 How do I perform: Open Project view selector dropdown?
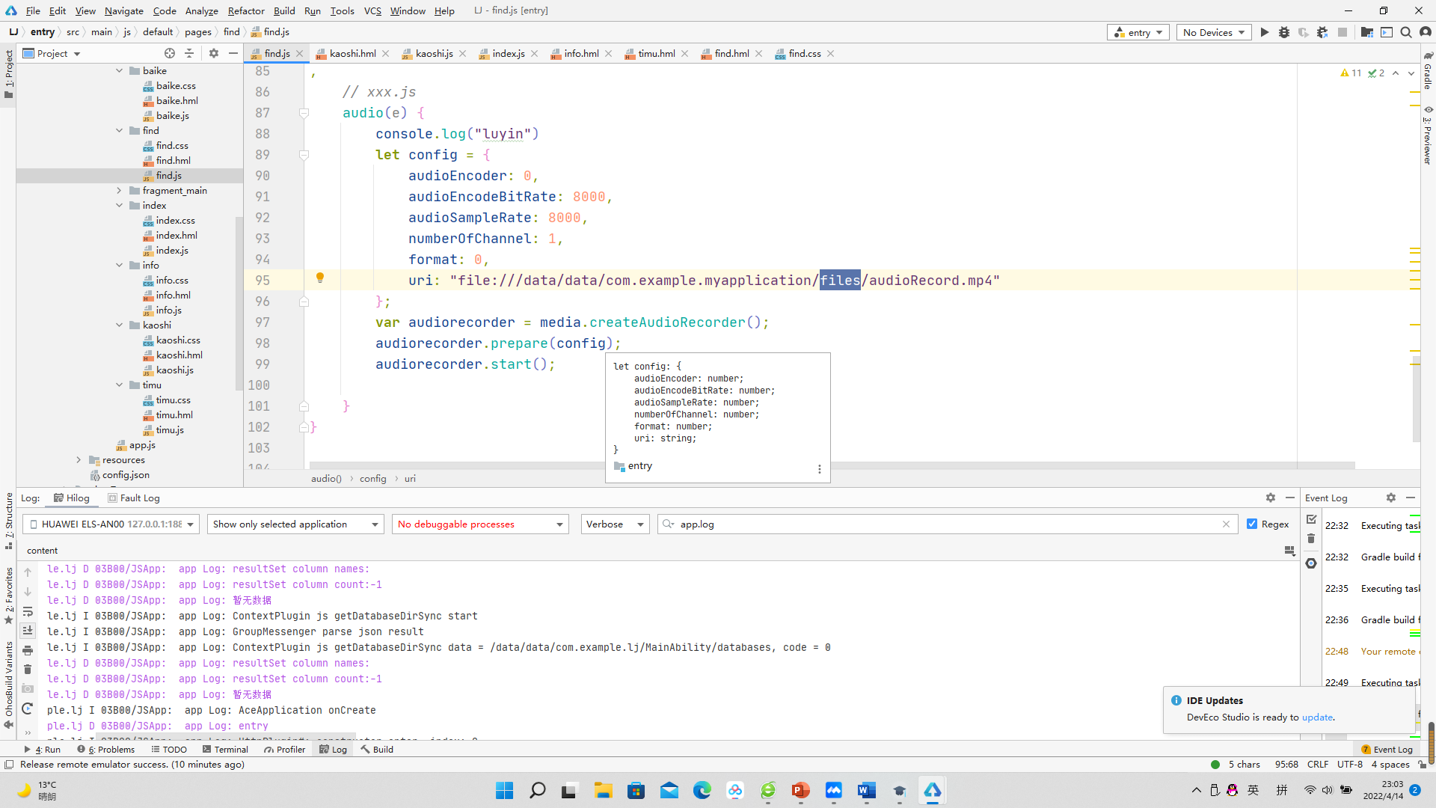click(52, 53)
